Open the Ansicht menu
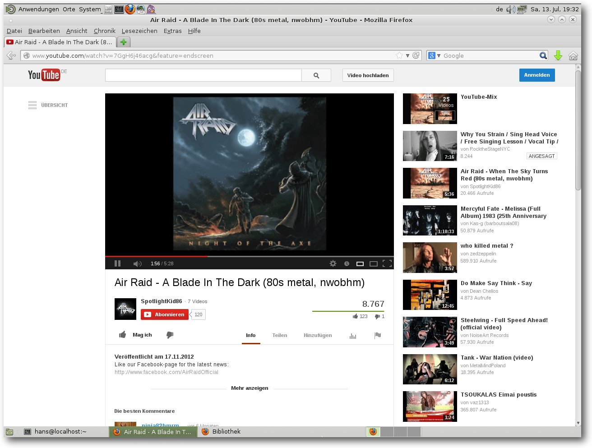Viewport: 592px width, 448px height. (x=77, y=31)
